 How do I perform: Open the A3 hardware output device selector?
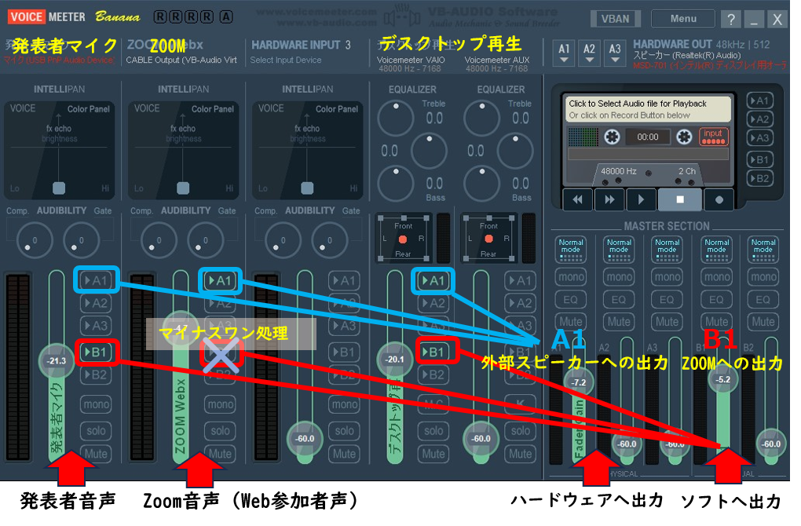point(615,53)
